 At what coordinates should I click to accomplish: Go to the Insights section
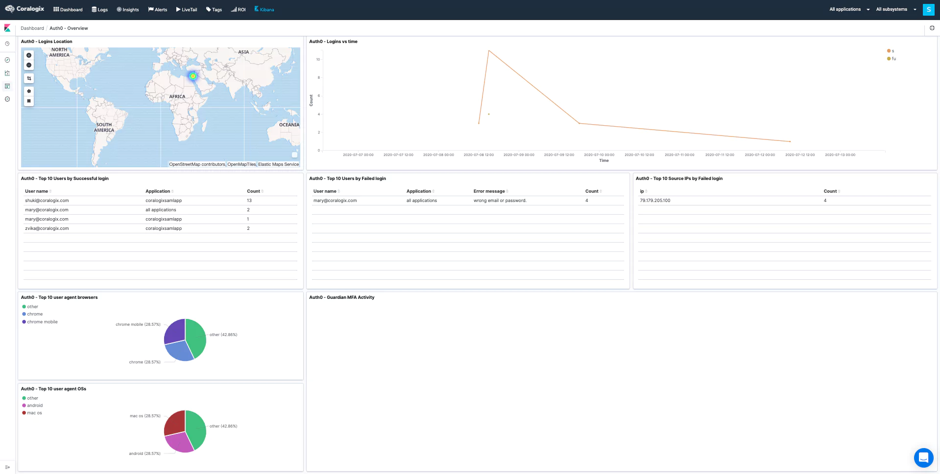(x=128, y=9)
